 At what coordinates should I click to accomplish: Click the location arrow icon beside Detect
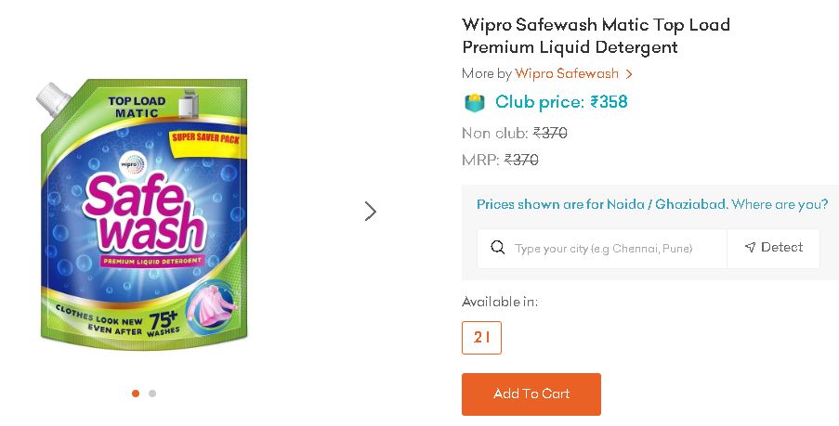click(x=750, y=247)
